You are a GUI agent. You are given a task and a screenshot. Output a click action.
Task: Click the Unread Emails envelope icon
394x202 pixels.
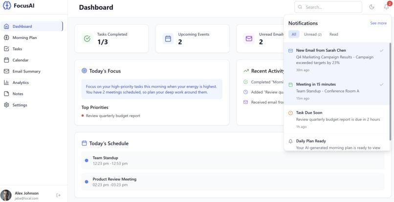249,39
